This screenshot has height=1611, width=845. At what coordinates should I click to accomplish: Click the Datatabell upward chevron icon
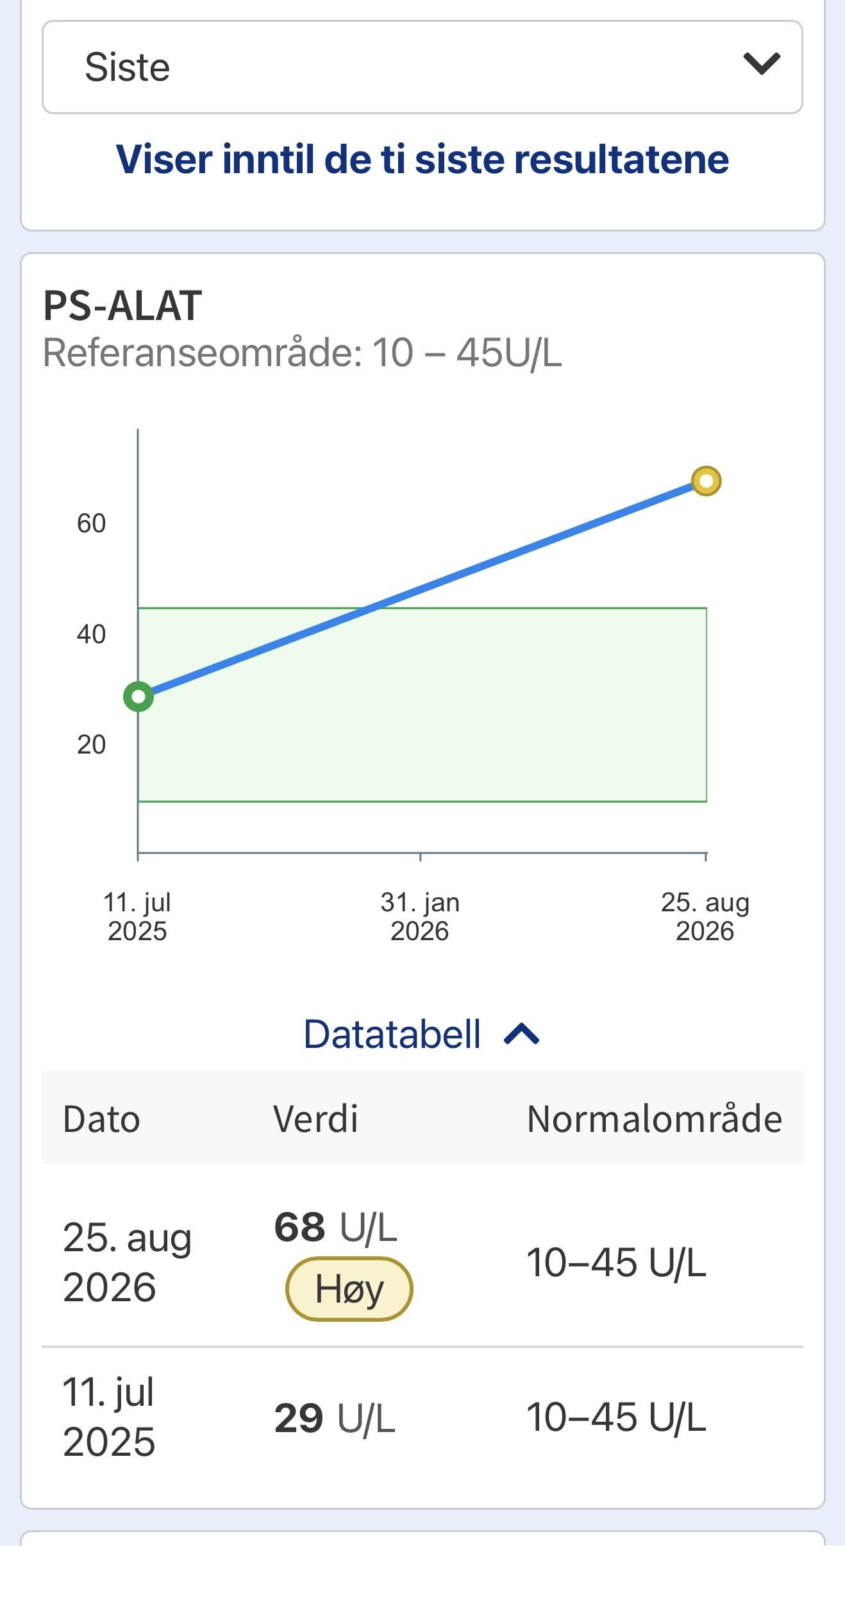pyautogui.click(x=522, y=1034)
